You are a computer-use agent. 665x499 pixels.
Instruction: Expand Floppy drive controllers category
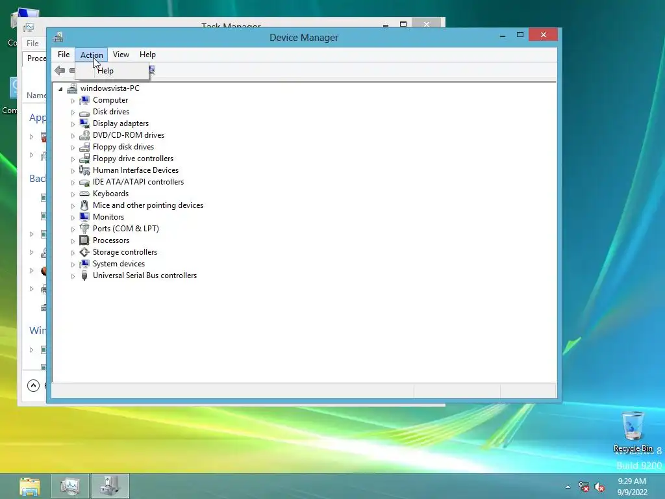(x=73, y=159)
